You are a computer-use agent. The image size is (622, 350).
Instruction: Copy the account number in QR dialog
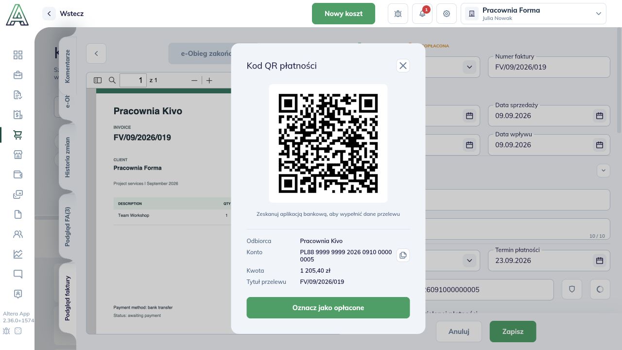pos(403,255)
